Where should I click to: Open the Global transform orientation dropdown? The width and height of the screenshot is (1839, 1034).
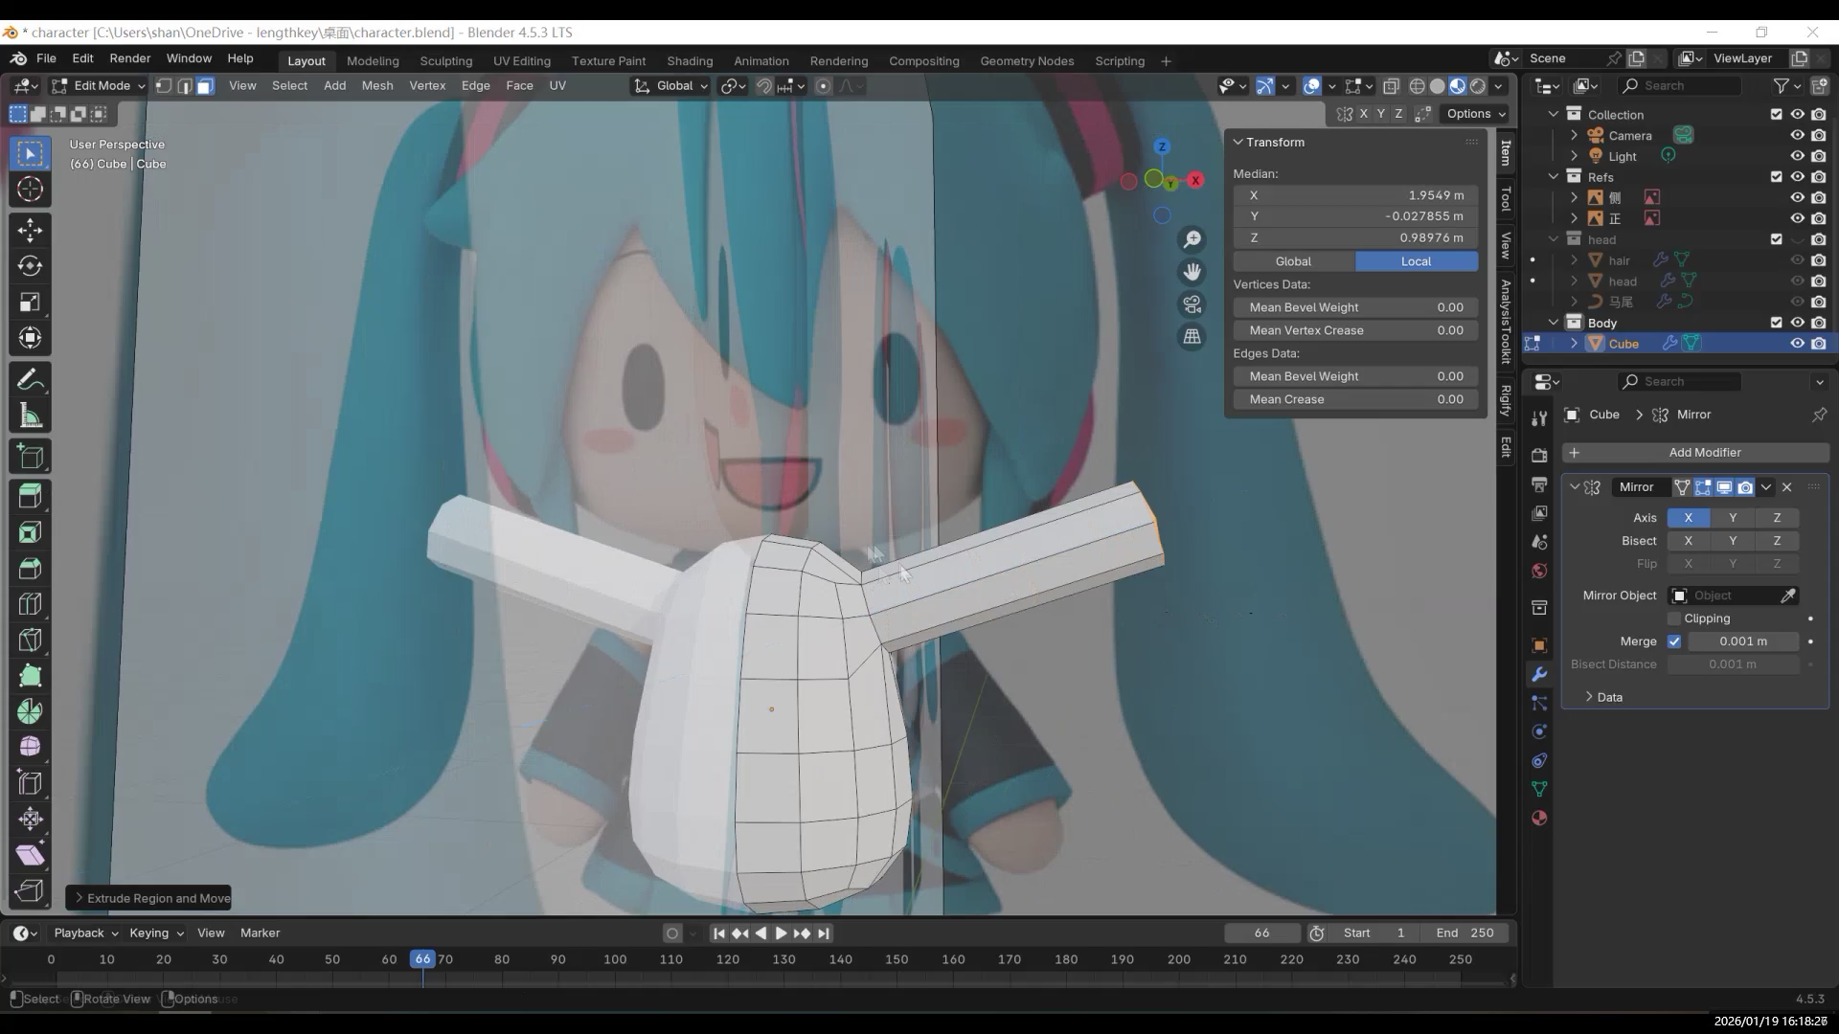tap(671, 86)
